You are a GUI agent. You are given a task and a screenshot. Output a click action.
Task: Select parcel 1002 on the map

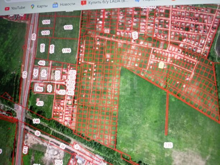68,27
